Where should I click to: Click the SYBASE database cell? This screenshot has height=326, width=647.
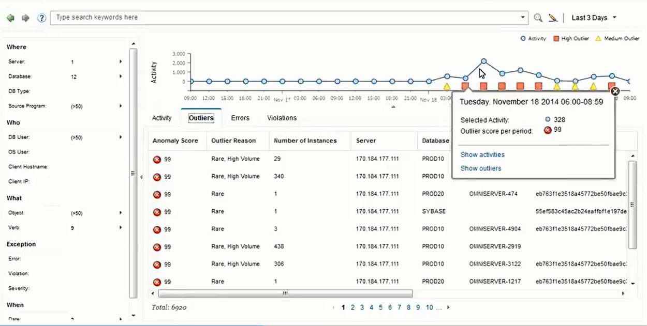point(434,211)
